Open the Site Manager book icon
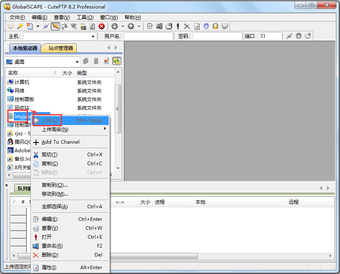The width and height of the screenshot is (340, 274). [x=11, y=26]
